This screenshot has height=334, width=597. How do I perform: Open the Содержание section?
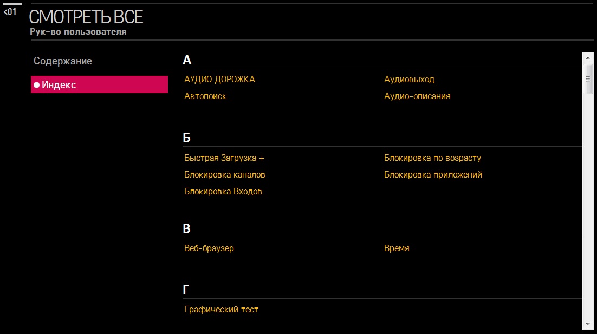point(63,61)
